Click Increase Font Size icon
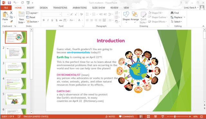The width and height of the screenshot is (206, 119). click(x=71, y=14)
